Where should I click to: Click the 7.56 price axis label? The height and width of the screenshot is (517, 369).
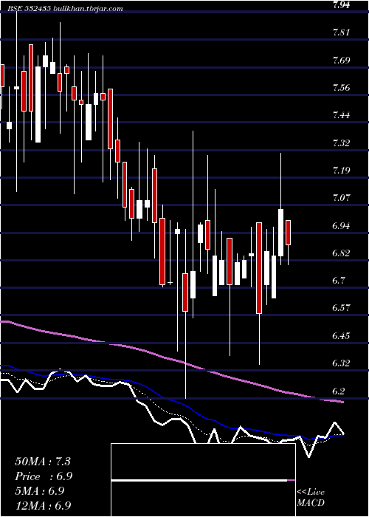click(x=341, y=88)
